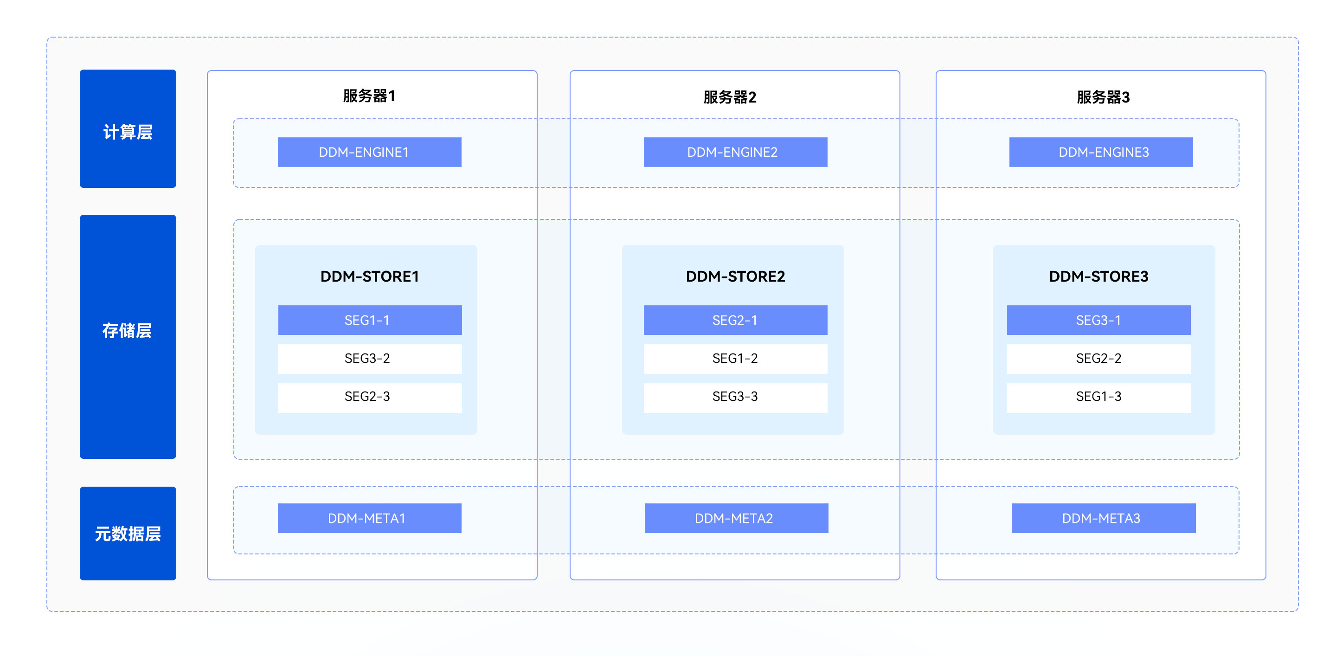This screenshot has width=1336, height=656.
Task: Select the SEG3-2 segment replica
Action: pos(369,358)
